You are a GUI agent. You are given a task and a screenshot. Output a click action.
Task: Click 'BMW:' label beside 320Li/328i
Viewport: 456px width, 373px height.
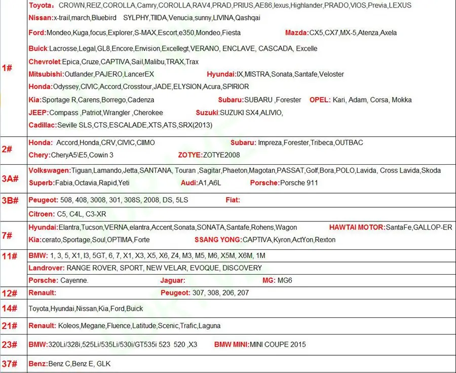(38, 345)
